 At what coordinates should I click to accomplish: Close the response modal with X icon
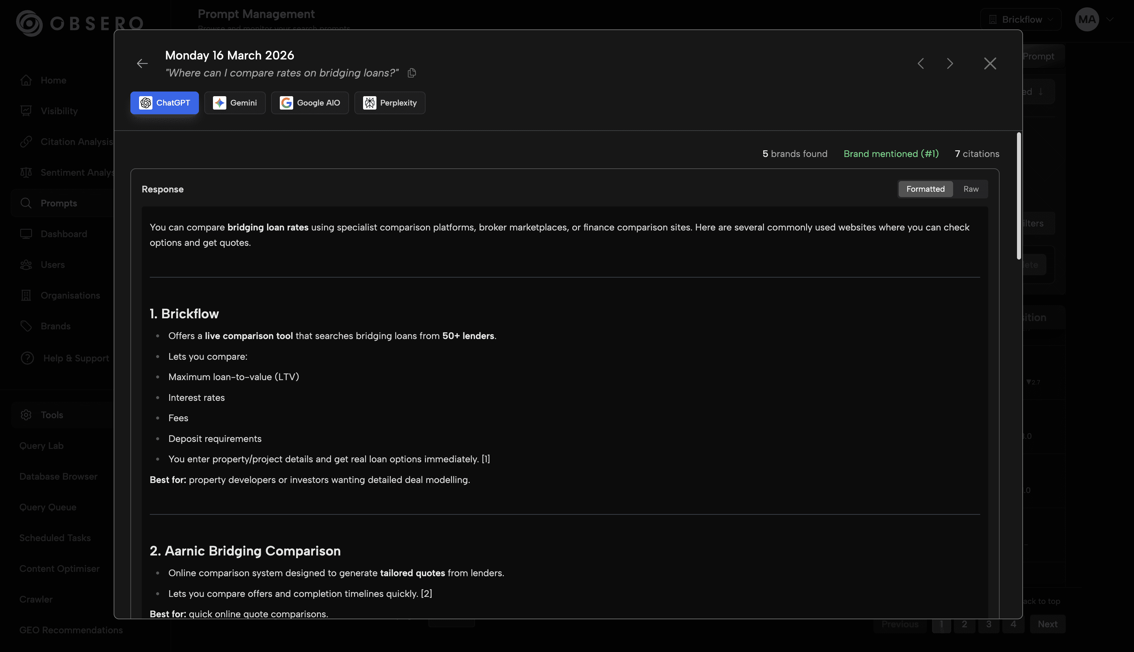point(990,63)
